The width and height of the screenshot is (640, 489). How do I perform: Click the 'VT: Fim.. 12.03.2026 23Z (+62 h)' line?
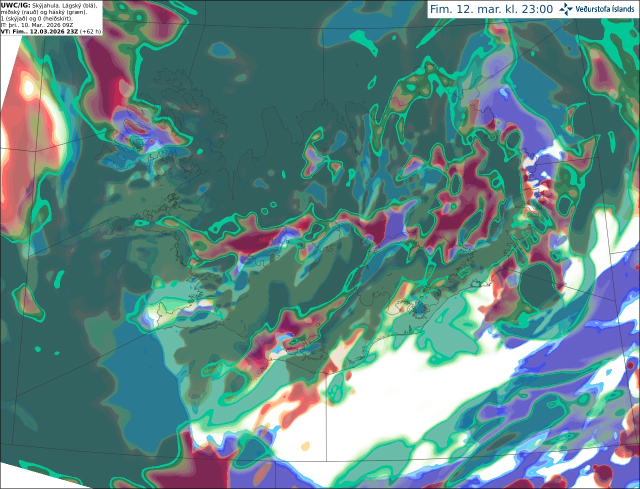coord(50,31)
